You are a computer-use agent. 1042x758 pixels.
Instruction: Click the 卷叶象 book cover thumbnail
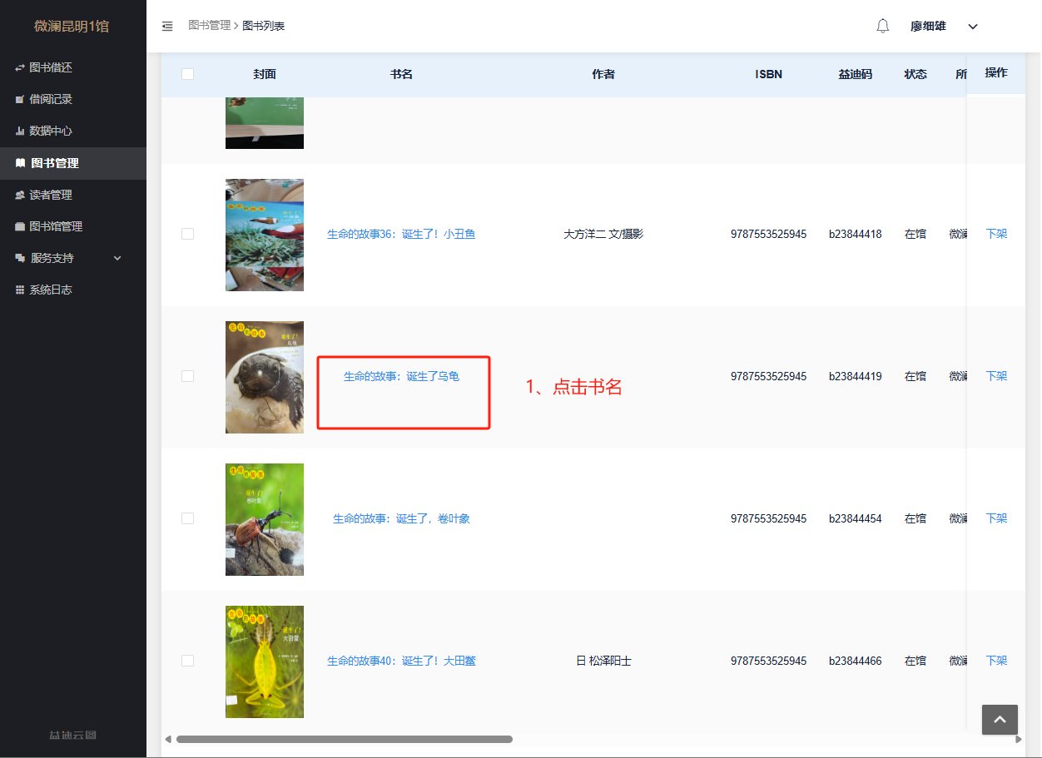click(264, 519)
